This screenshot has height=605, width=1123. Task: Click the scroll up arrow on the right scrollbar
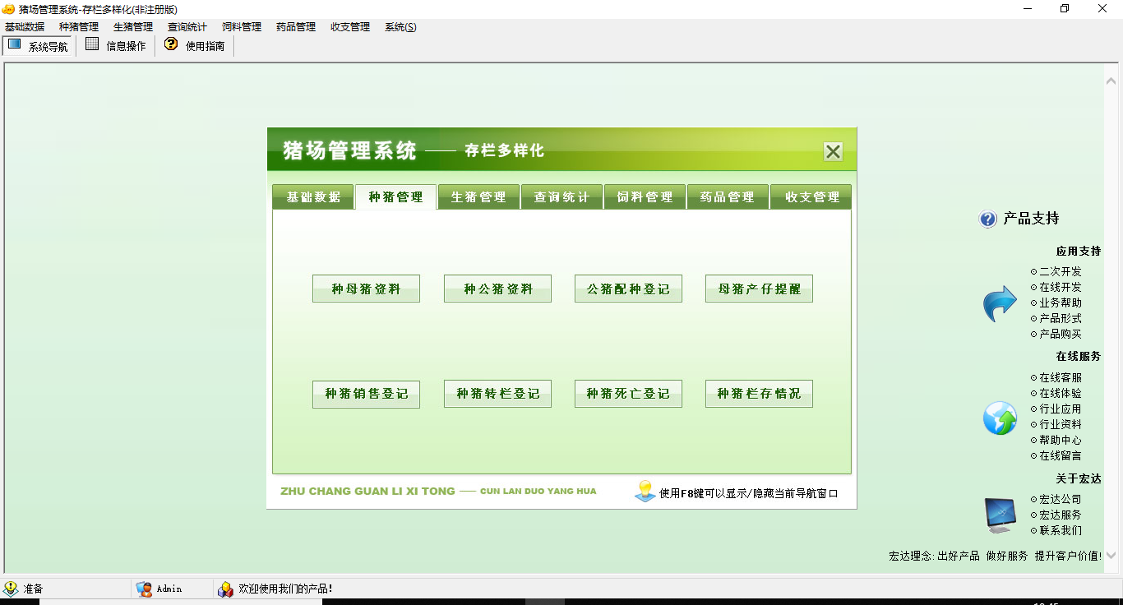(1111, 81)
